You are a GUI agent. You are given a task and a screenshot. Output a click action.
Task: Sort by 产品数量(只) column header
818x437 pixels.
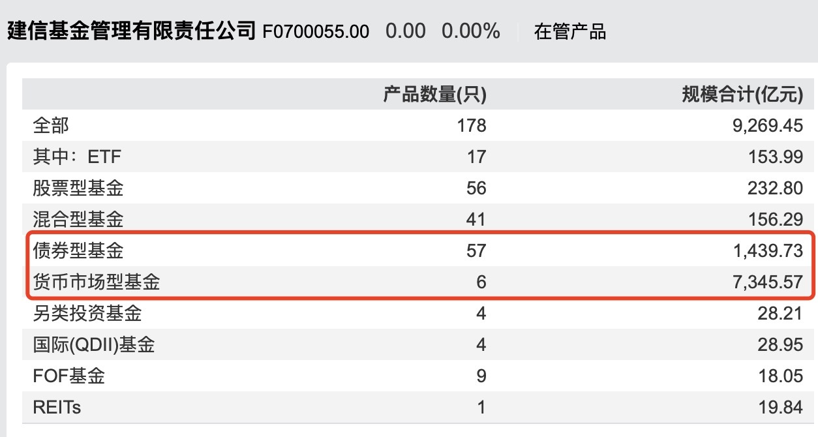pos(434,95)
